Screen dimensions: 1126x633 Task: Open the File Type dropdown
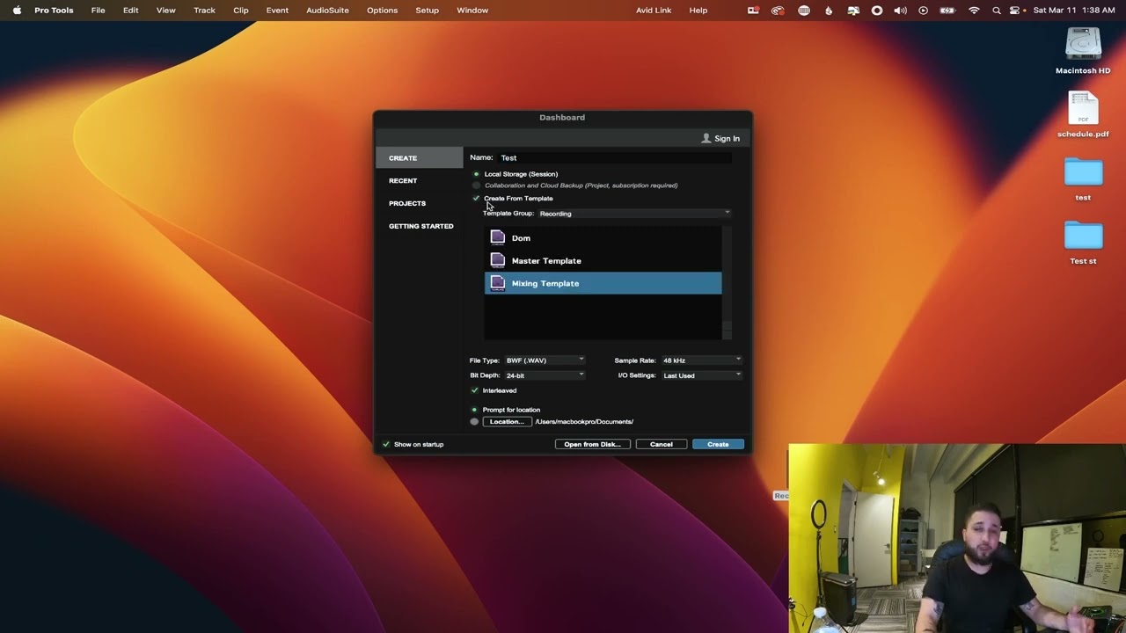(545, 360)
